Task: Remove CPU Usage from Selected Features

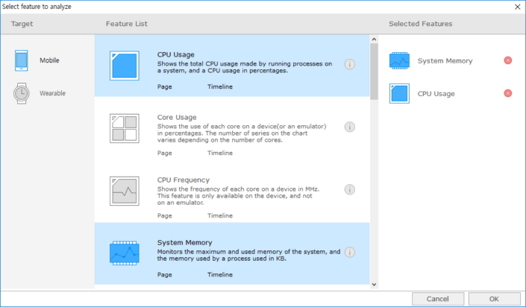Action: pos(508,93)
